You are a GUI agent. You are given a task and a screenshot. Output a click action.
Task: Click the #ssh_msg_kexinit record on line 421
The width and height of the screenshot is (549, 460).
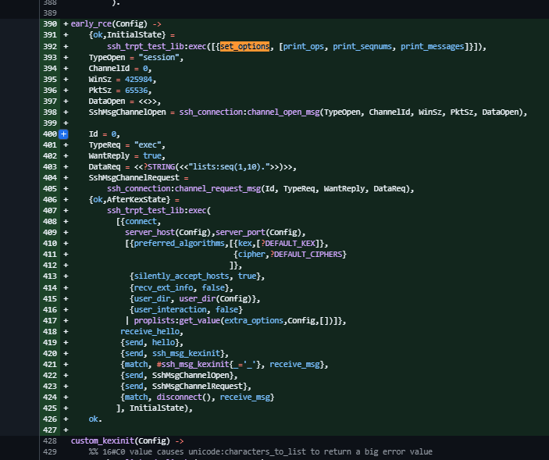point(193,365)
